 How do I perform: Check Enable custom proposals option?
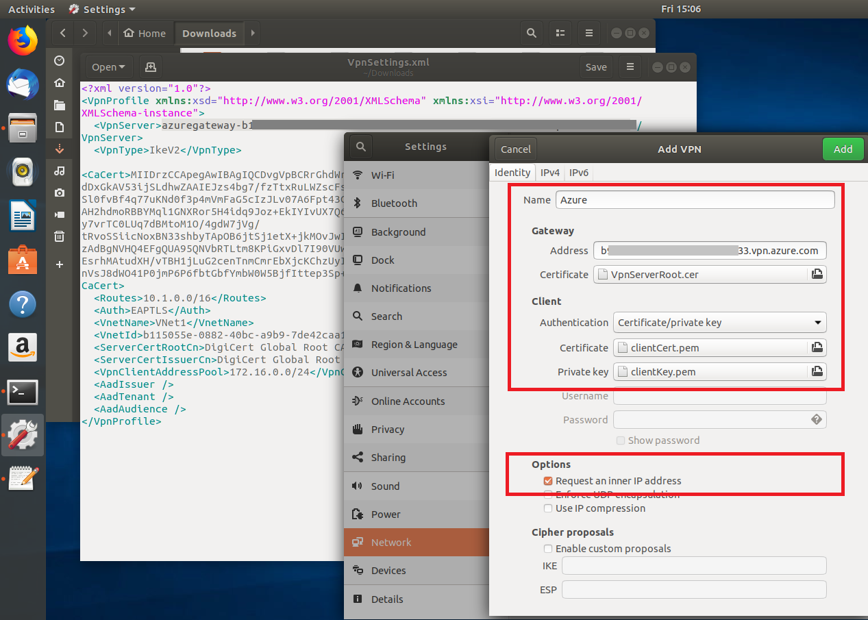coord(548,549)
